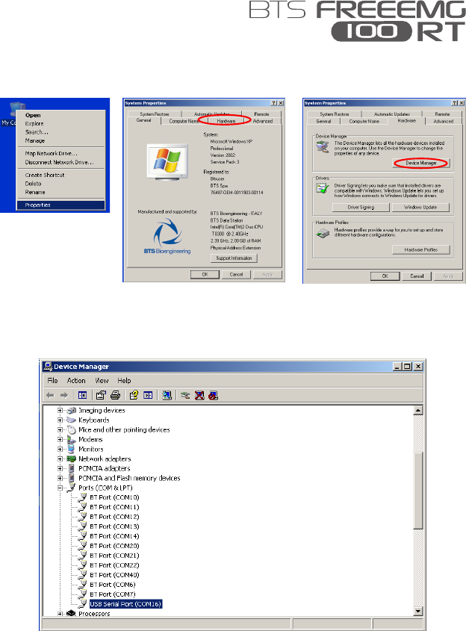Select the BT Port (COM40) entry

tap(115, 575)
